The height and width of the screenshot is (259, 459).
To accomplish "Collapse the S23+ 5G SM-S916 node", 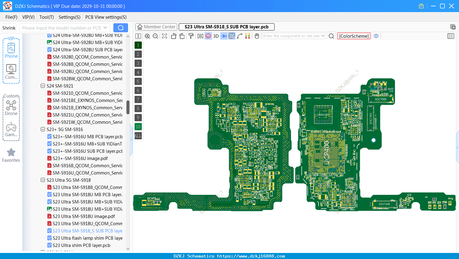I will pos(43,129).
